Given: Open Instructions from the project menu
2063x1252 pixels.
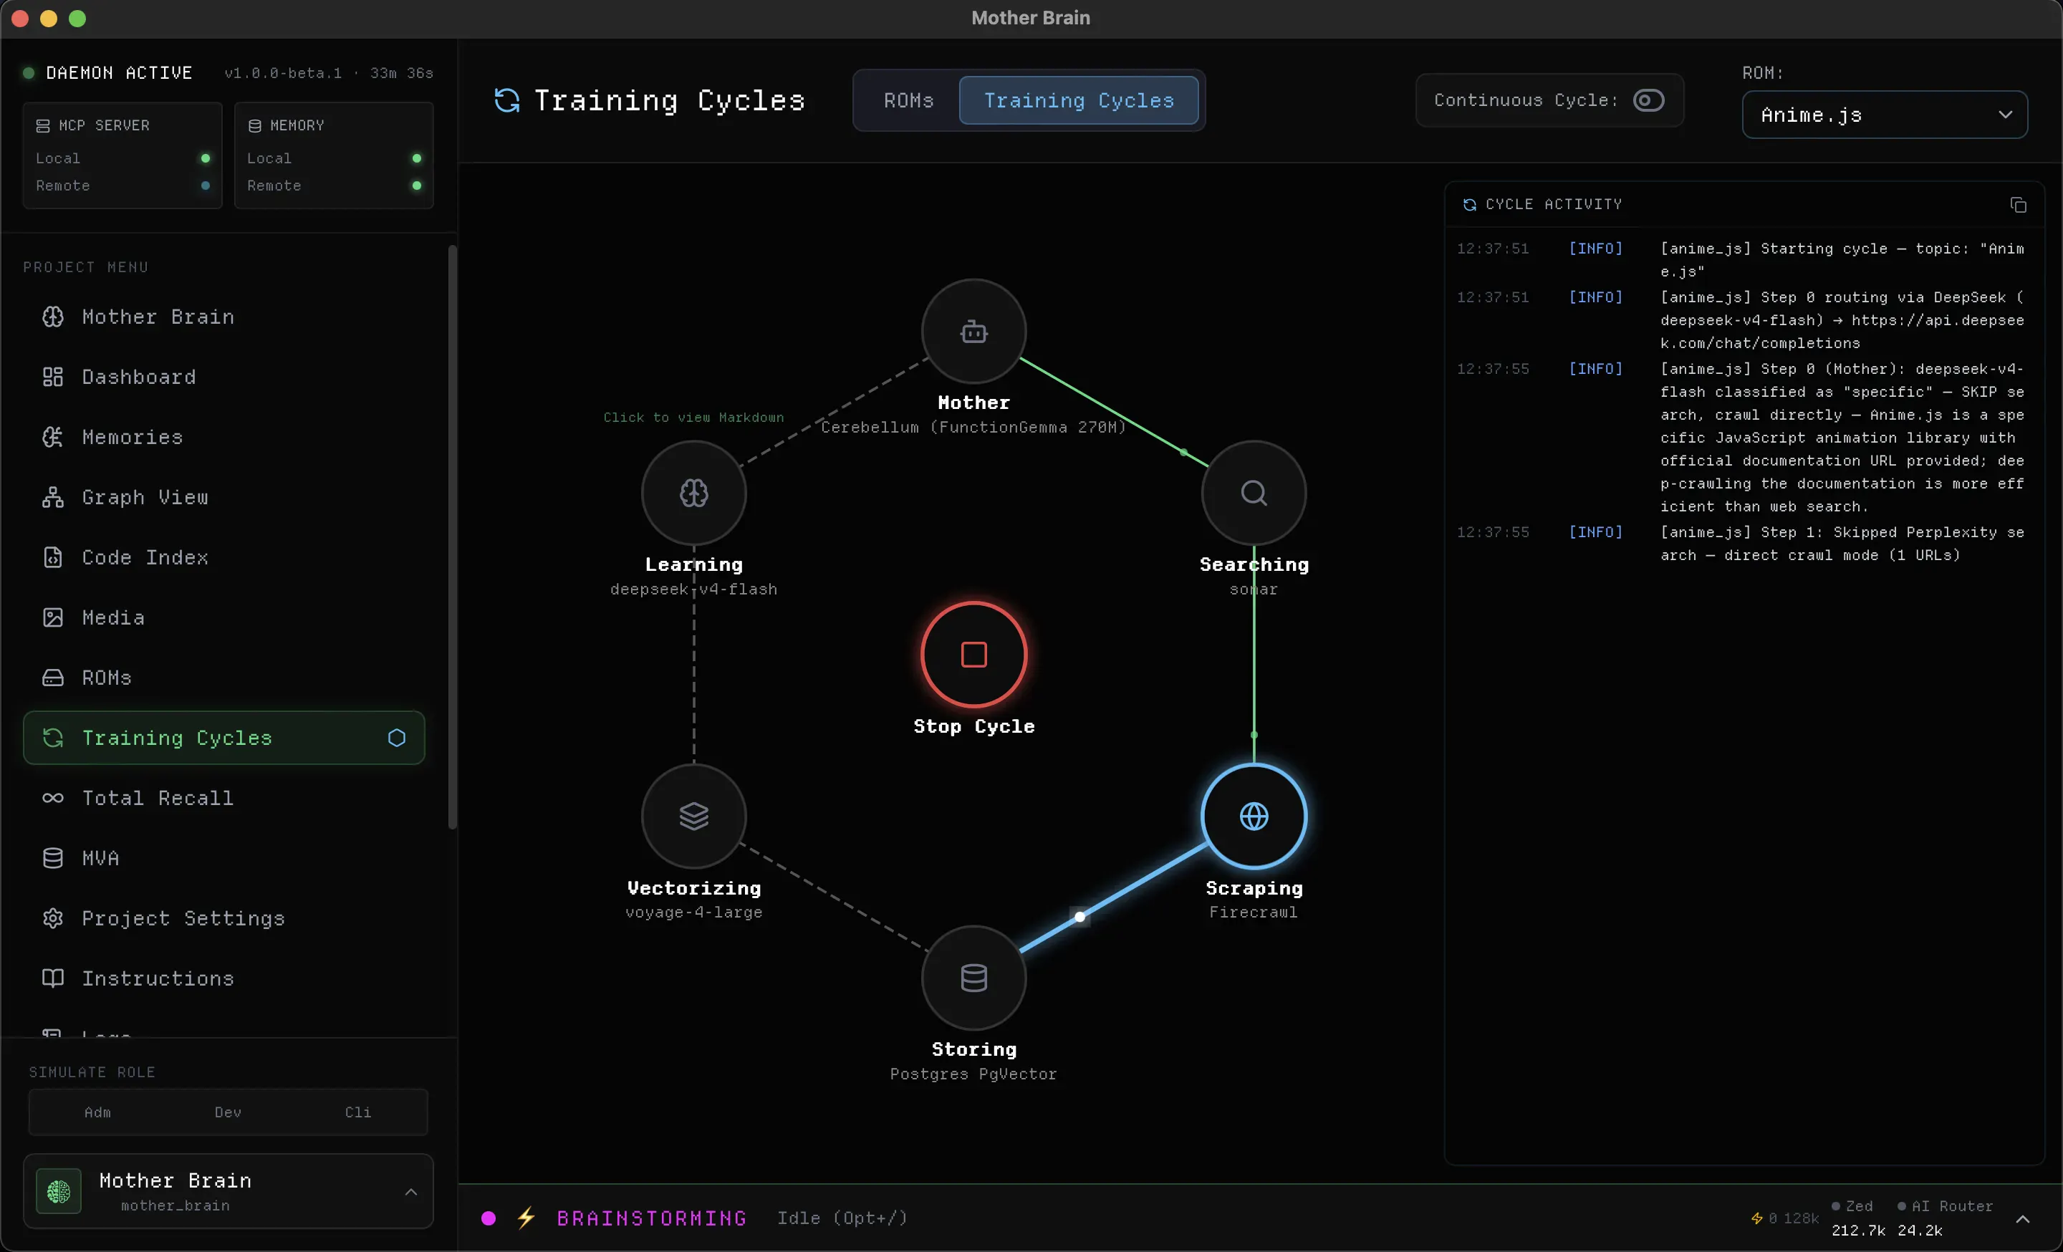Looking at the screenshot, I should tap(223, 978).
